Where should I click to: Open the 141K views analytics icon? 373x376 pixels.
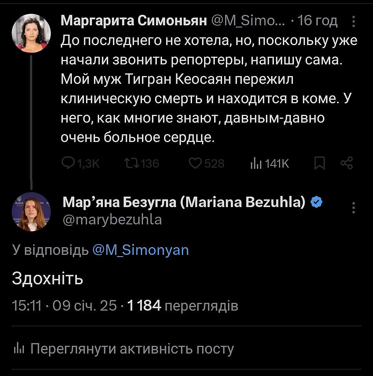click(255, 163)
